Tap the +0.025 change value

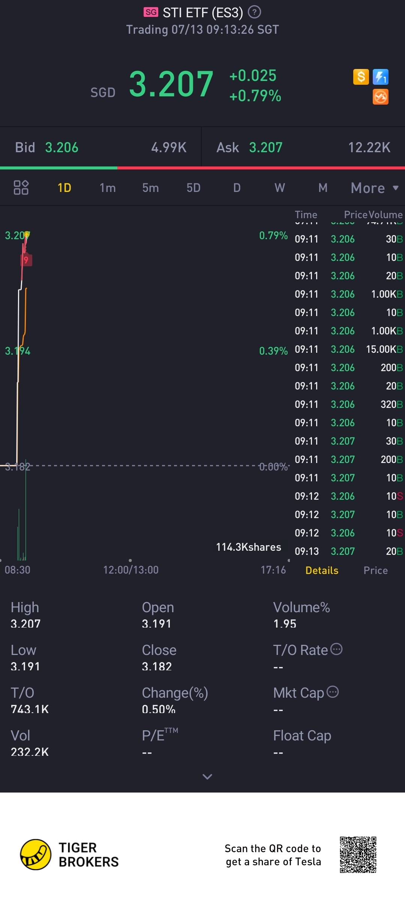point(253,76)
